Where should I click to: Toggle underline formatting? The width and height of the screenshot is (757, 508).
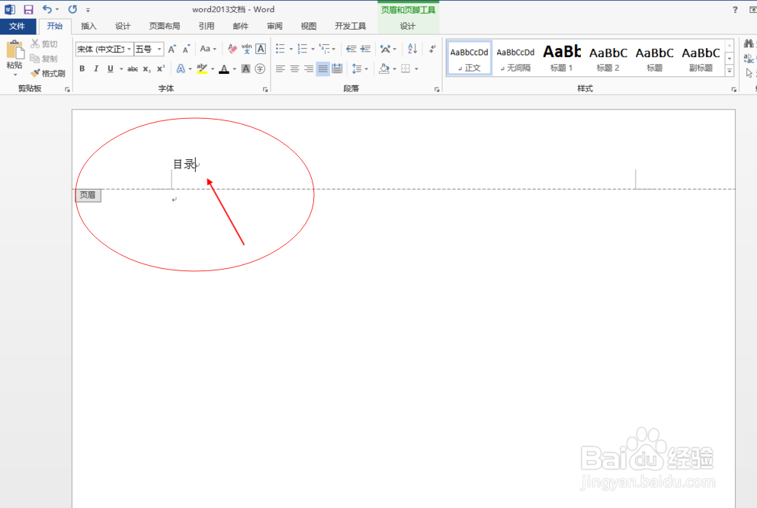point(110,69)
